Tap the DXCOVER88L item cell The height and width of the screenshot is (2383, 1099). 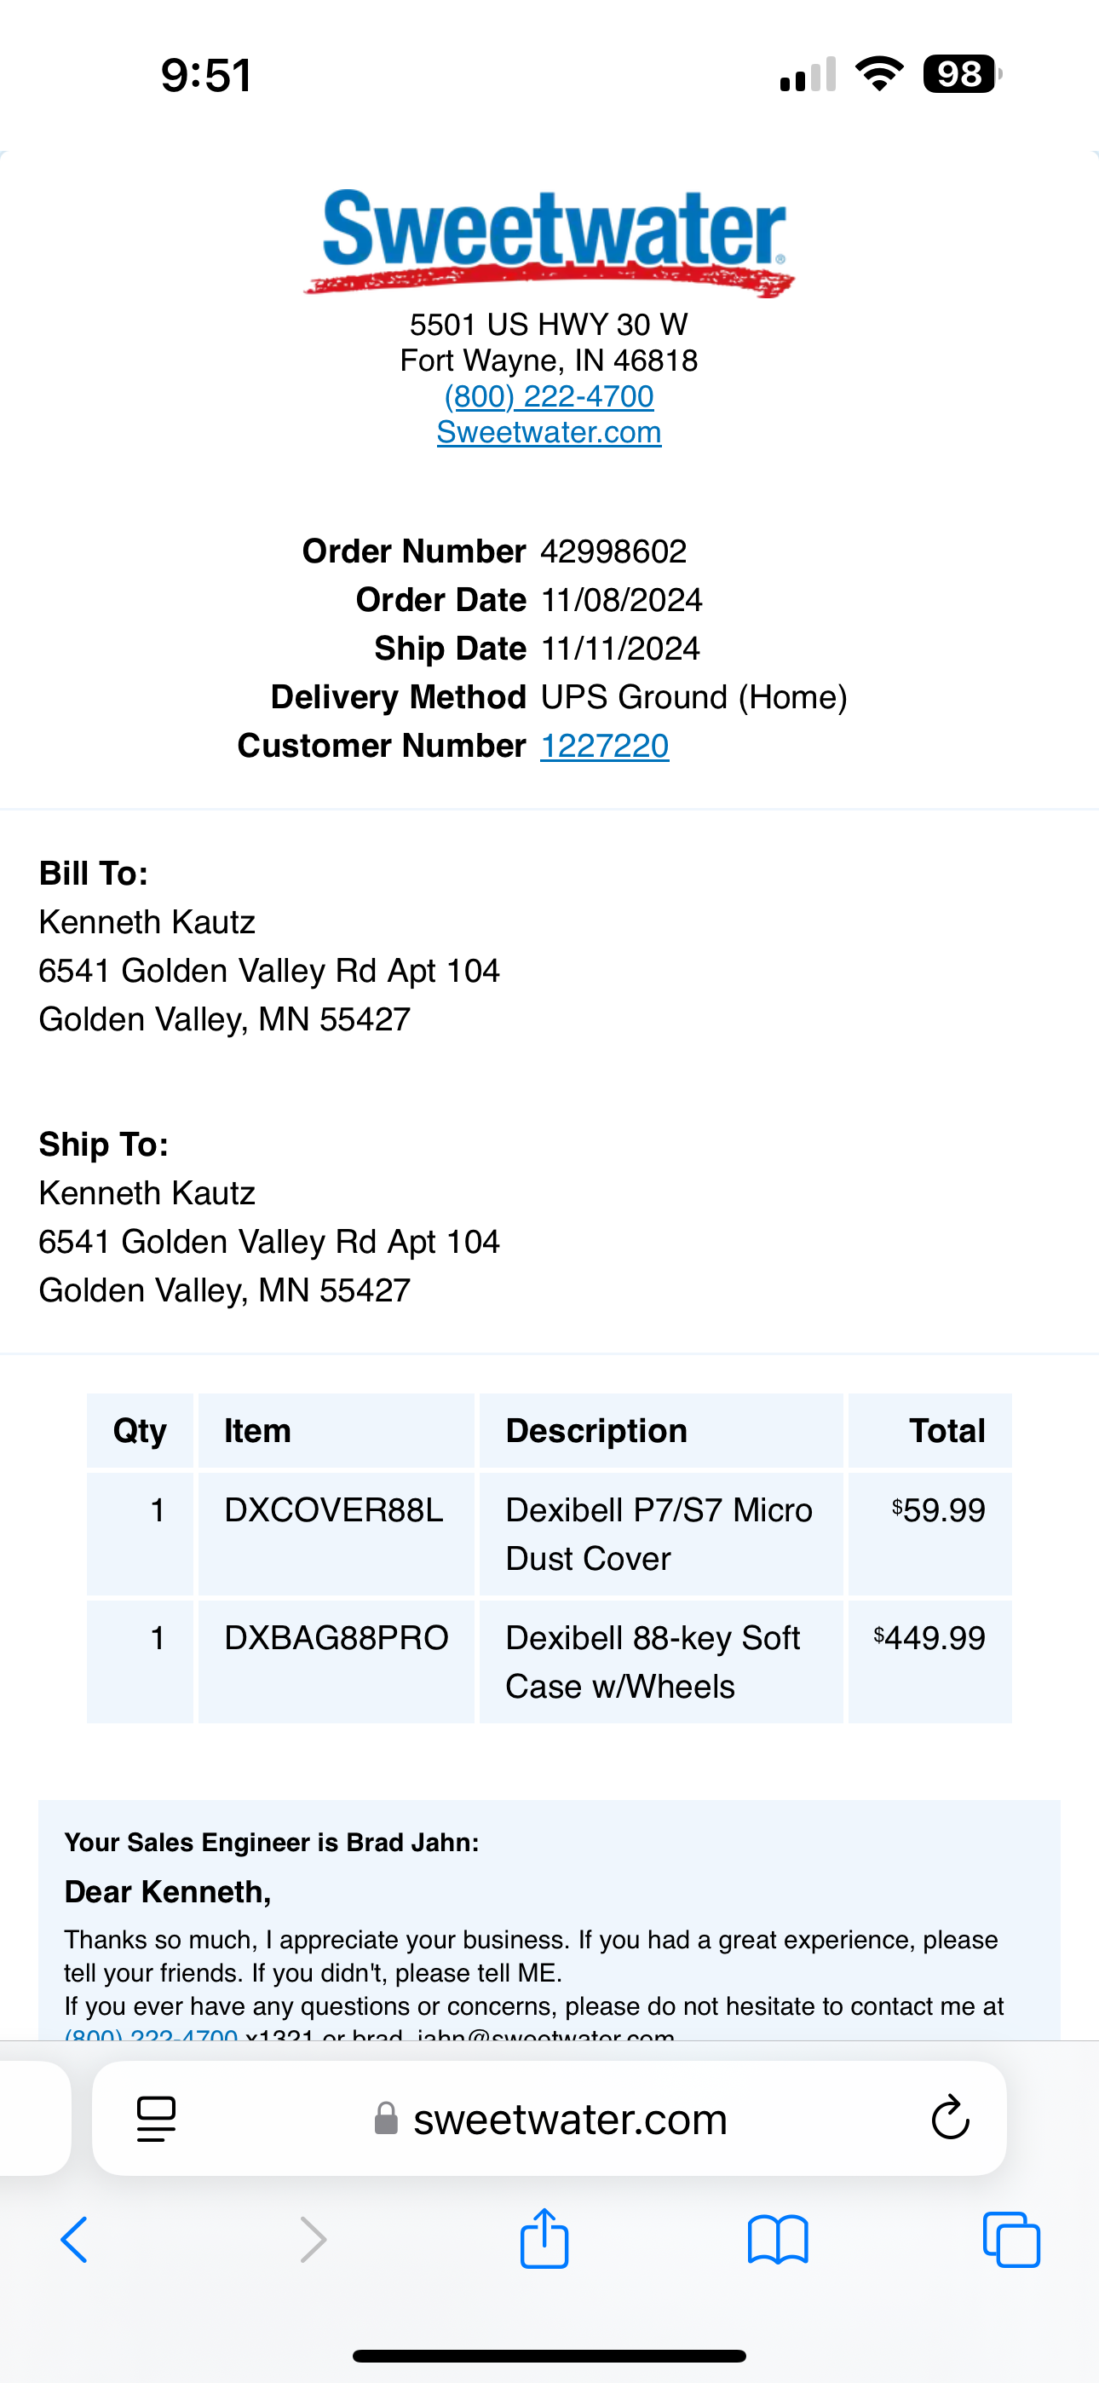tap(334, 1510)
